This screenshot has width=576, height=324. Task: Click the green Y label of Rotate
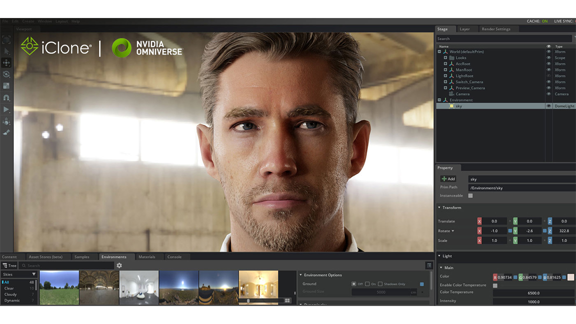515,230
